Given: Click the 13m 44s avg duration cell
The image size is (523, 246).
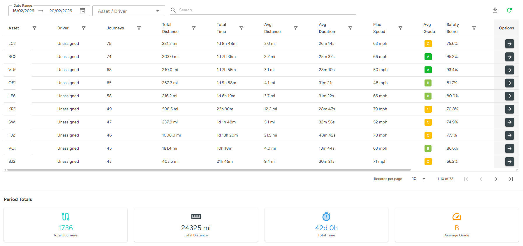Looking at the screenshot, I should (327, 148).
